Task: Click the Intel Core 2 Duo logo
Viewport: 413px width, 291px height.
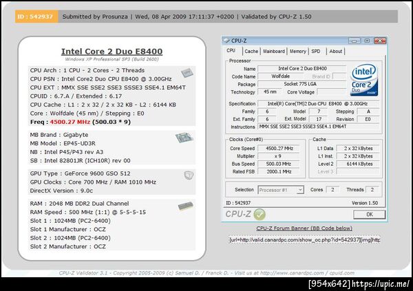Action: [364, 80]
